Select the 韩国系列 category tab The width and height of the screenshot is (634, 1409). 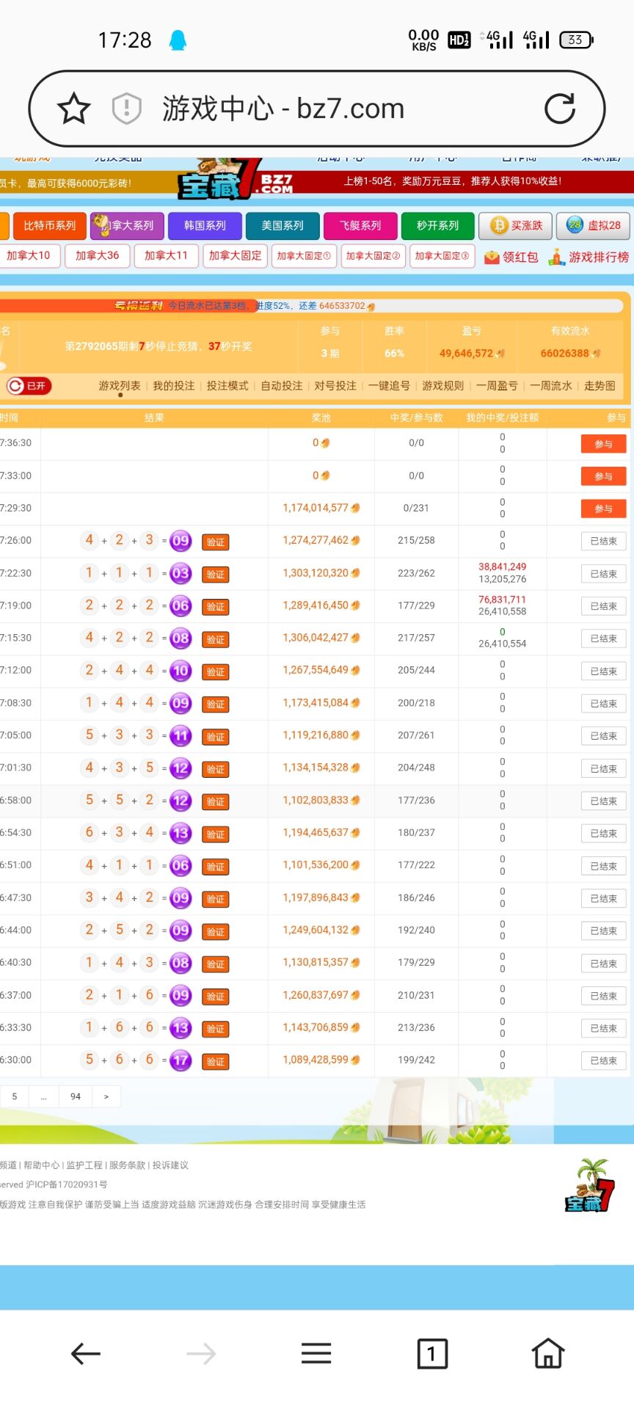point(205,226)
